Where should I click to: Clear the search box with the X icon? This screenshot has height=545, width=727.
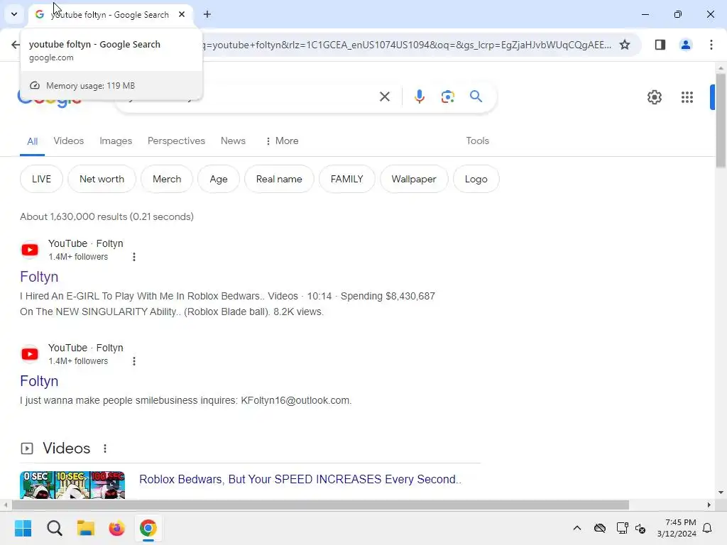click(384, 97)
